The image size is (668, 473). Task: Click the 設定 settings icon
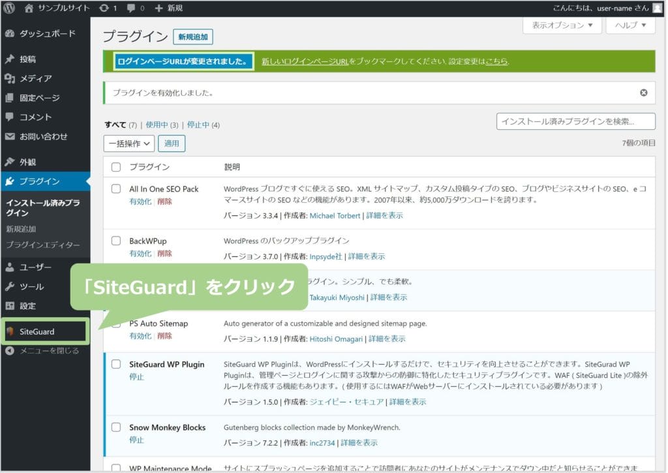[x=10, y=305]
